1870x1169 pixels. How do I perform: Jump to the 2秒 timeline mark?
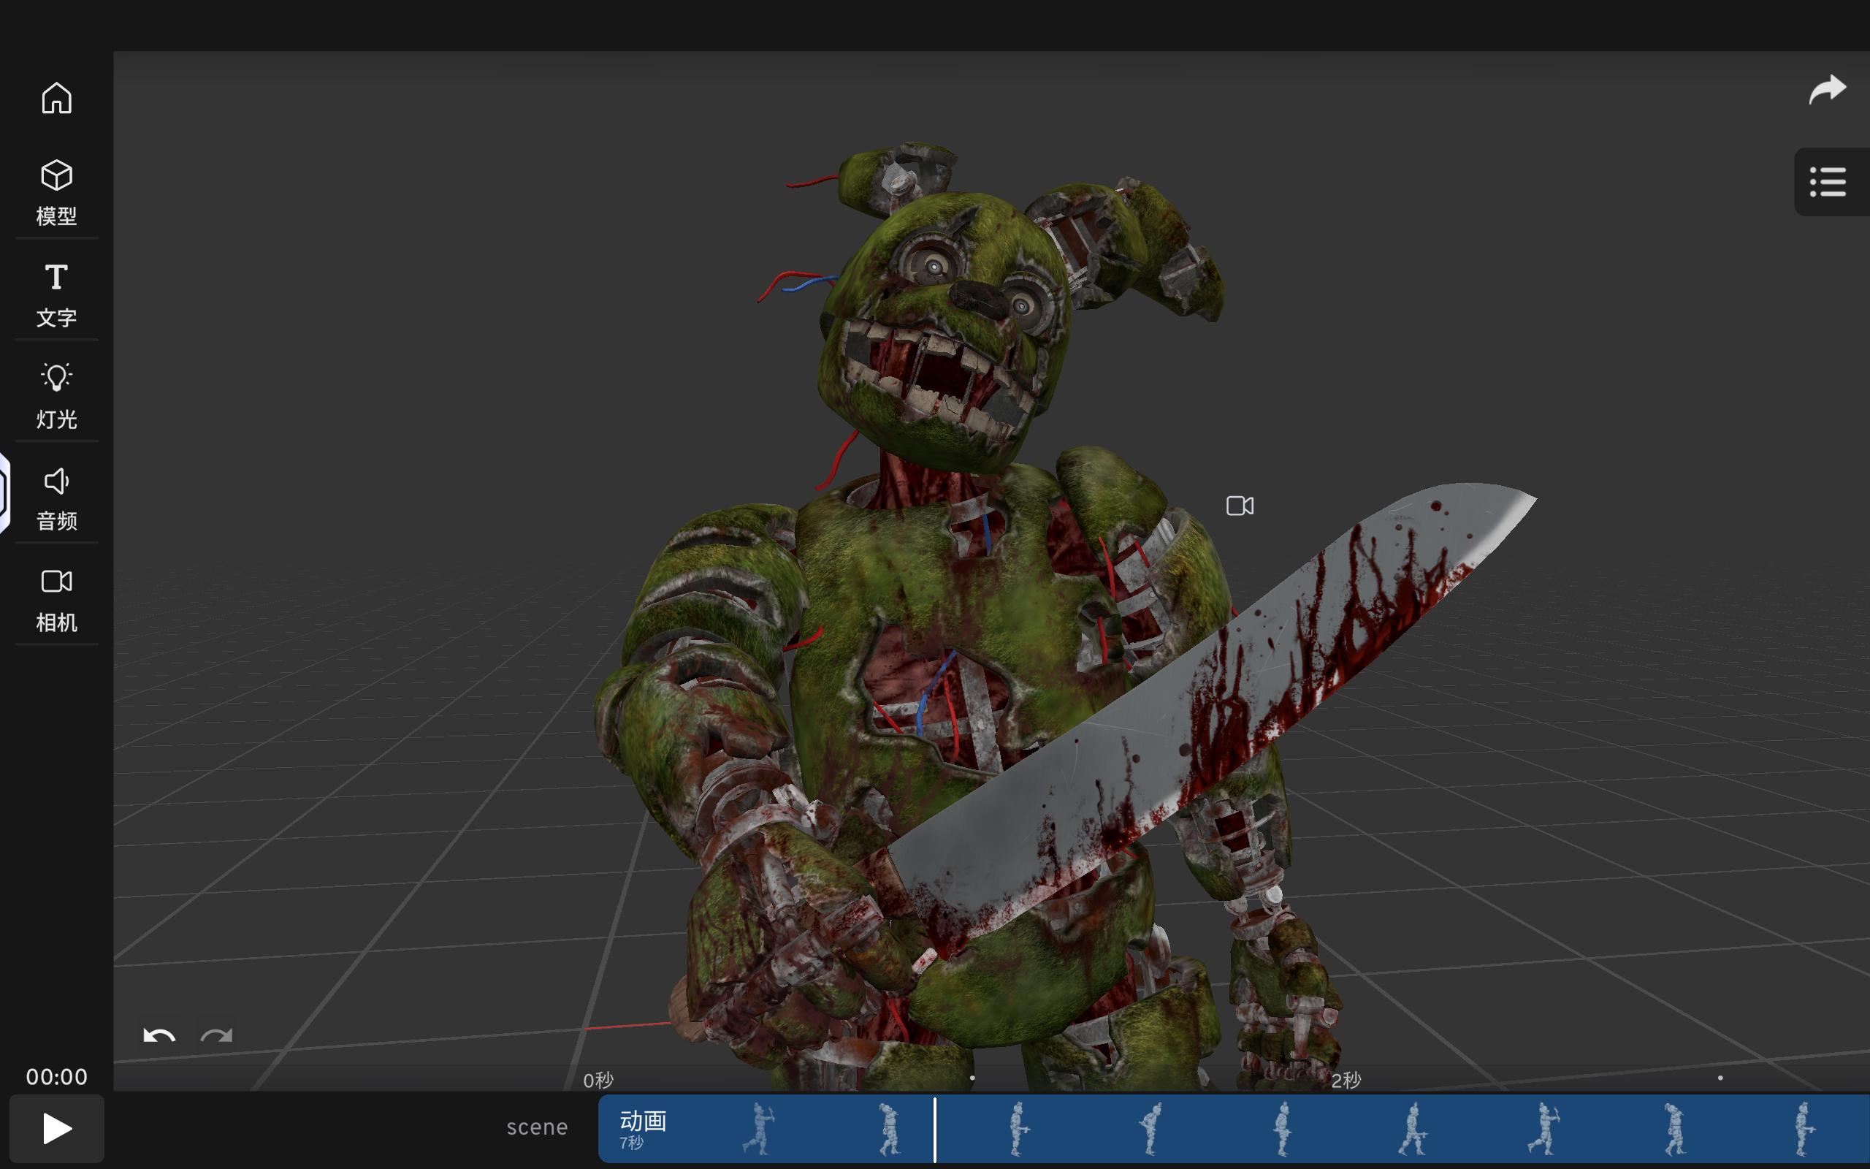click(x=1346, y=1080)
